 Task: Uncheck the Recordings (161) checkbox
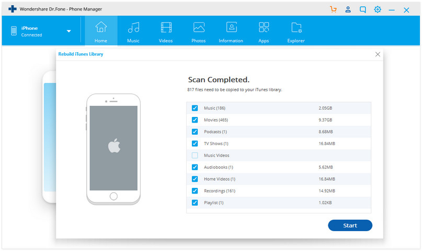point(195,190)
